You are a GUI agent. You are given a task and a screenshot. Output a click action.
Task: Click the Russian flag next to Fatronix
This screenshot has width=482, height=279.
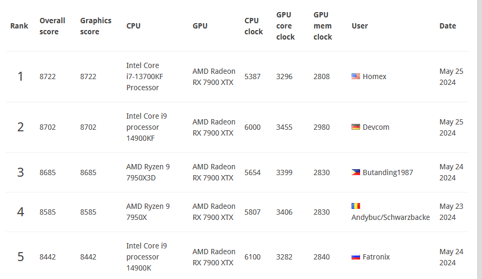pos(356,257)
